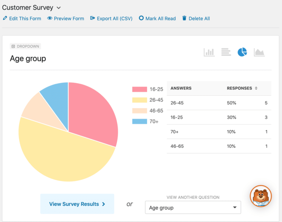Switch to the area chart view
The image size is (282, 222).
click(x=259, y=52)
